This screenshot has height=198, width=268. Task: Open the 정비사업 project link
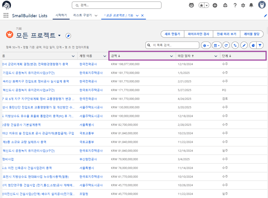point(8,159)
